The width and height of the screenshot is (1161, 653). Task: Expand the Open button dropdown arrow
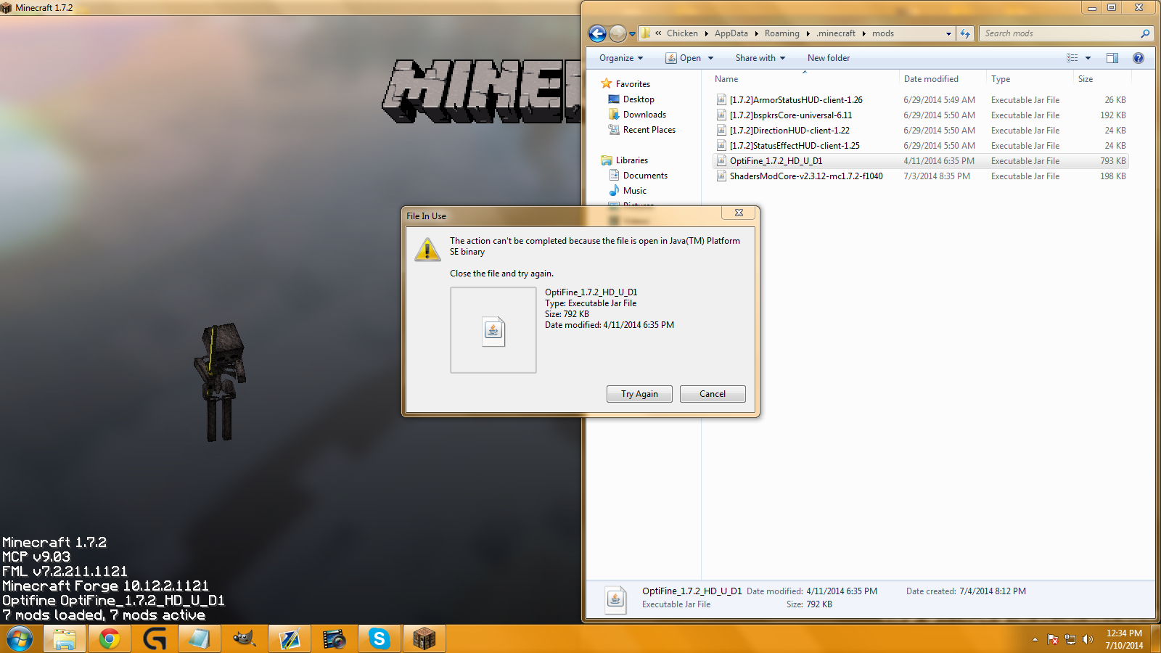[x=710, y=58]
